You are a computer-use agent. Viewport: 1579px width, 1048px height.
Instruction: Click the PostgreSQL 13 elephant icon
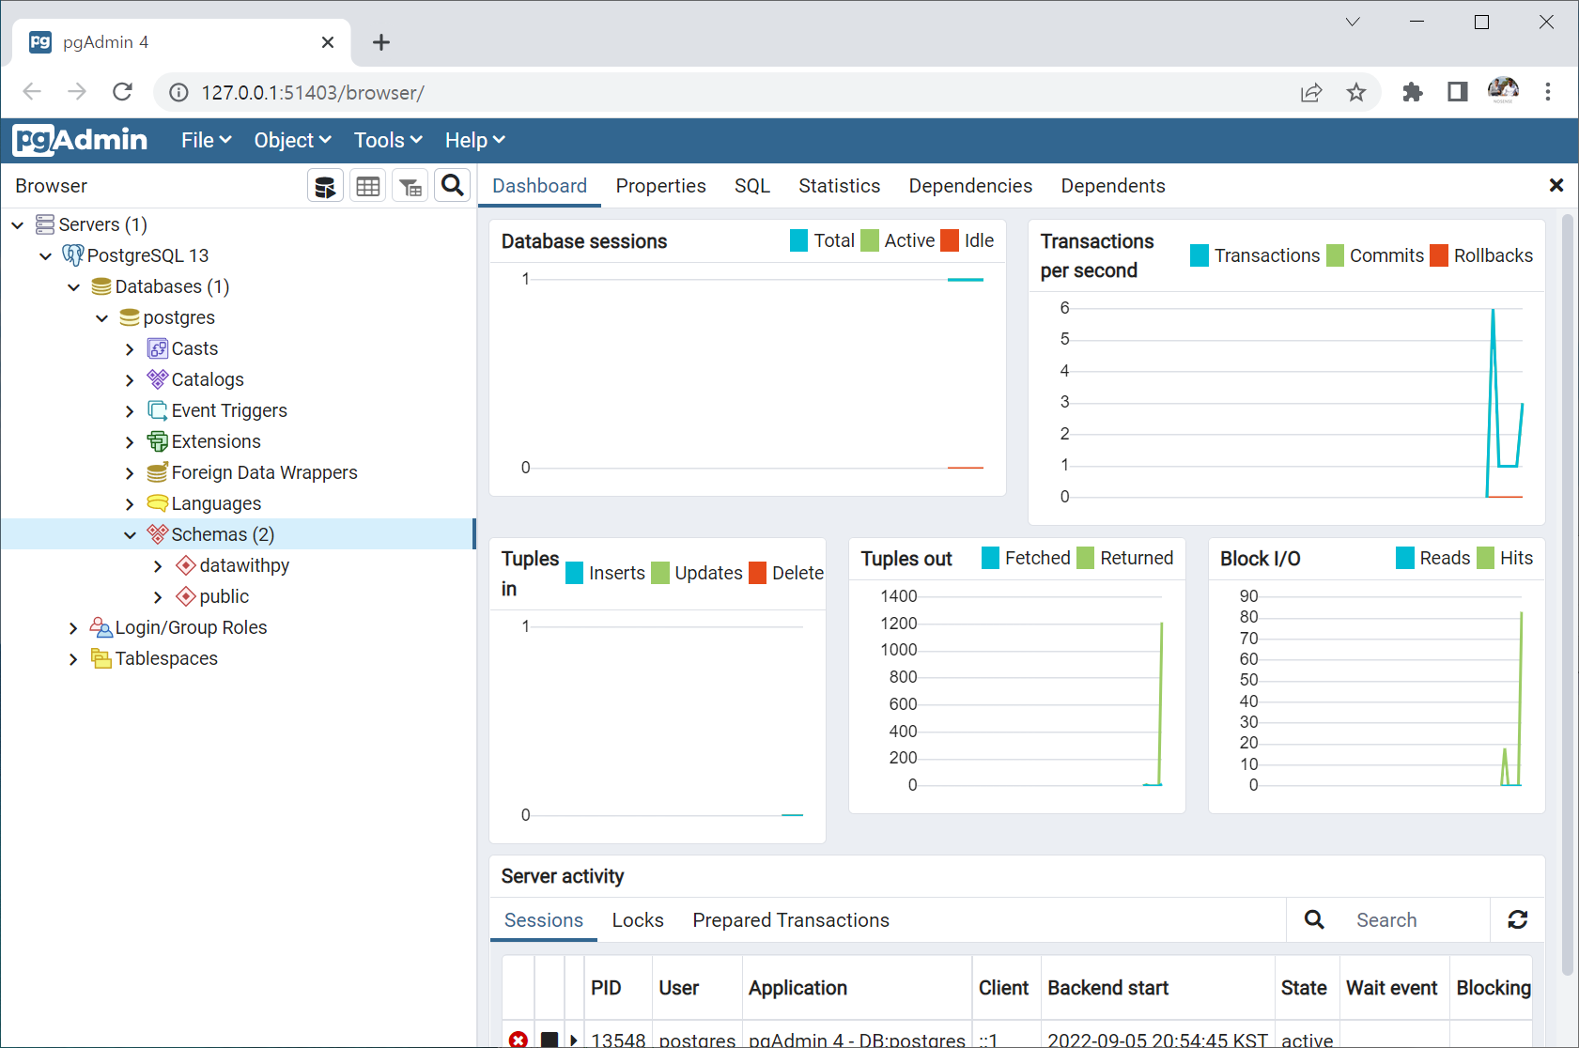pyautogui.click(x=72, y=255)
